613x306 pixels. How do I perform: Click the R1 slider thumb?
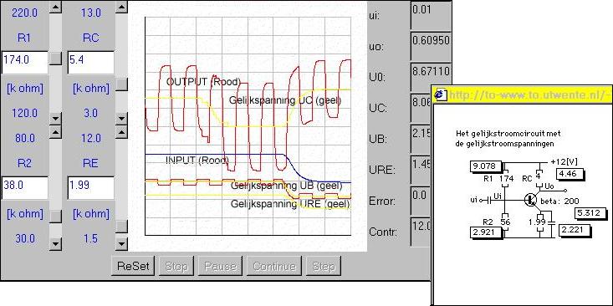[x=56, y=59]
